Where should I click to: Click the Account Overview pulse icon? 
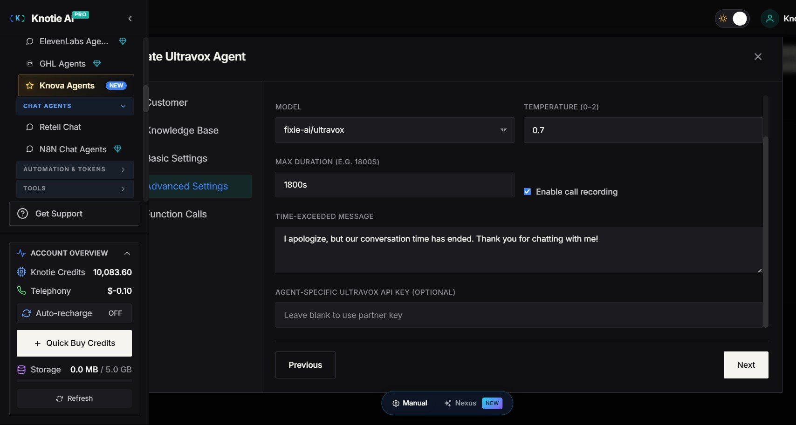[x=21, y=253]
